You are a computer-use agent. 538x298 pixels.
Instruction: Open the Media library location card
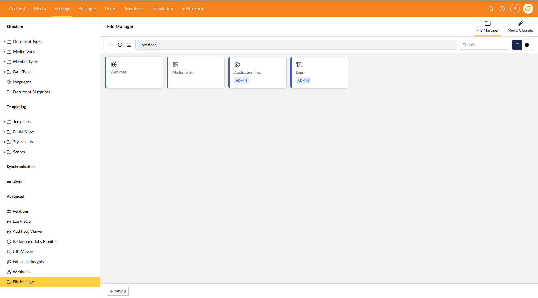(x=196, y=73)
